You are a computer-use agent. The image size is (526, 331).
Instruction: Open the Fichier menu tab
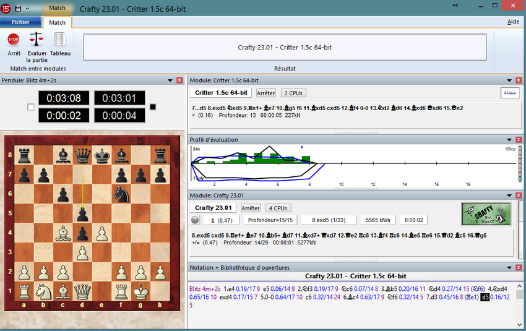click(x=20, y=22)
